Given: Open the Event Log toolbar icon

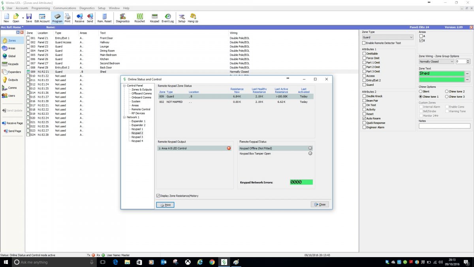Looking at the screenshot, I should click(x=167, y=18).
